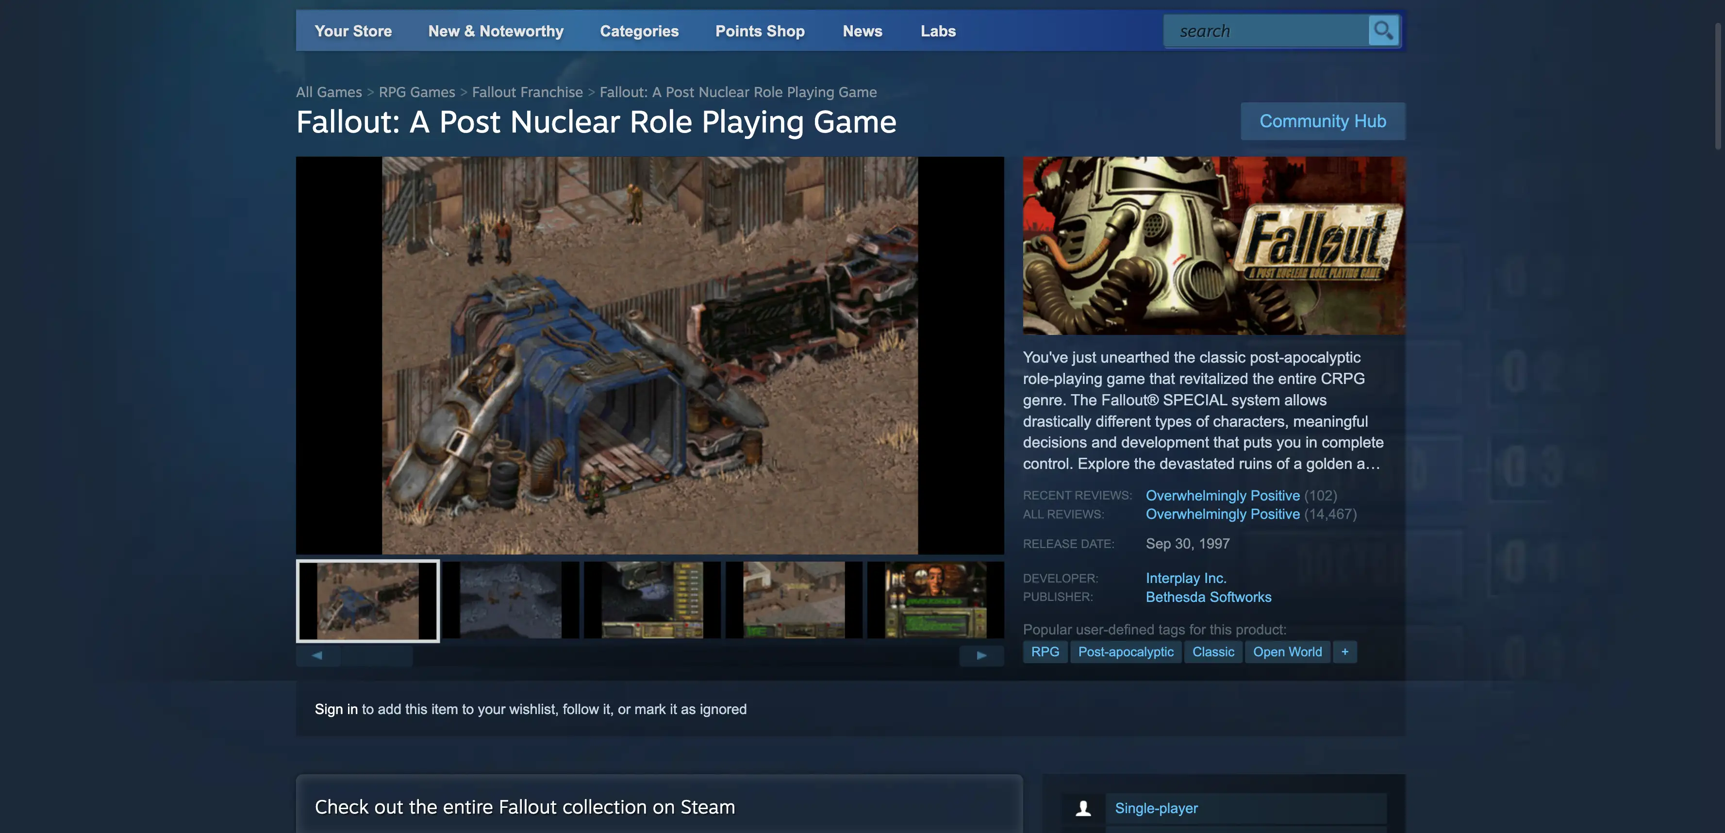Select the third inventory screen thumbnail
This screenshot has height=833, width=1725.
point(651,600)
